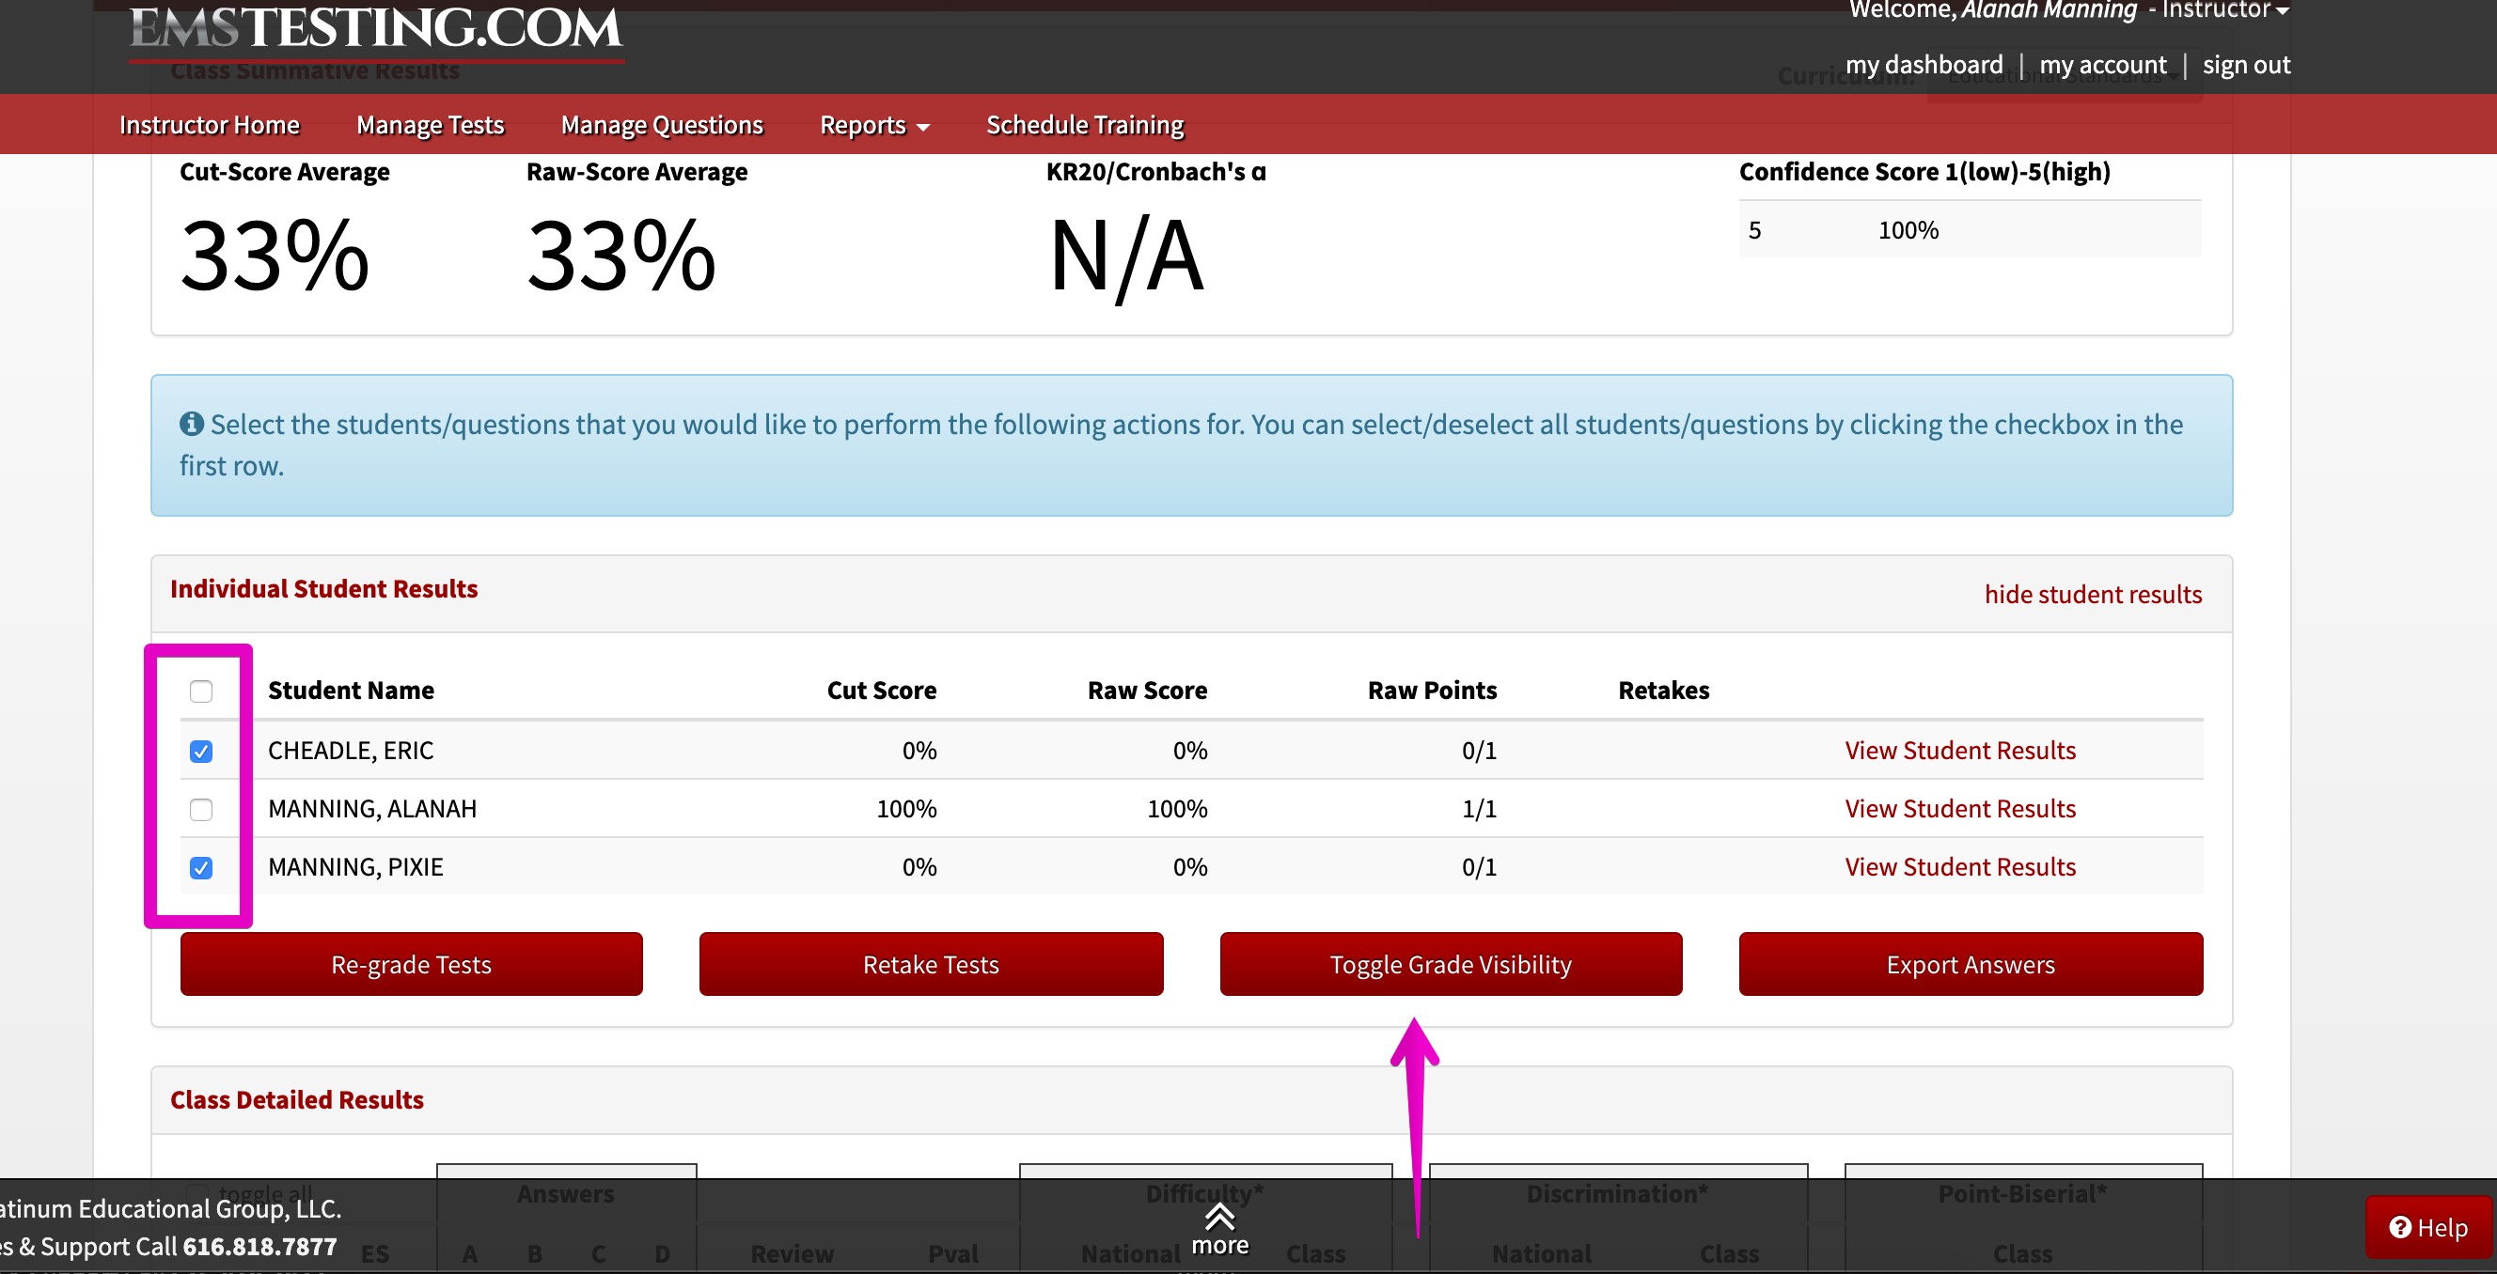This screenshot has width=2497, height=1274.
Task: Click the confidence score 100% value
Action: pos(1908,229)
